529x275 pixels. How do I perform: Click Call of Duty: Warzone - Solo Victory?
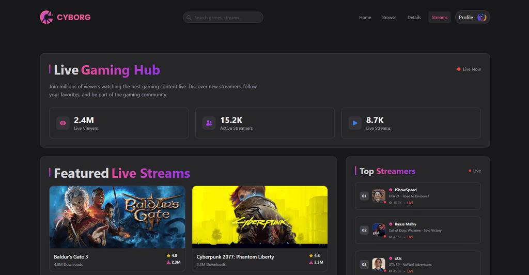(x=415, y=231)
